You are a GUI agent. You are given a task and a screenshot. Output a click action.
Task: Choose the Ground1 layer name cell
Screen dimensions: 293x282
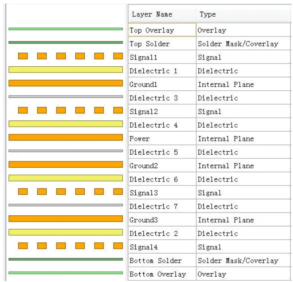144,85
